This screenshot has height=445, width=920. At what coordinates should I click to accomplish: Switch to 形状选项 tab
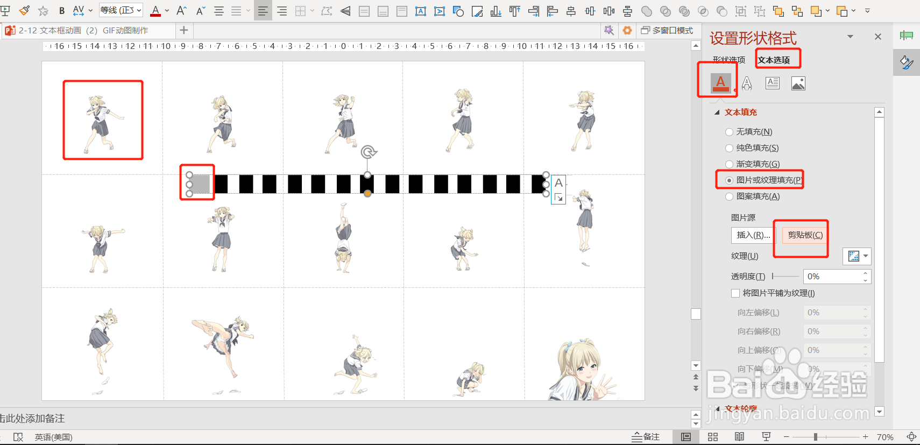(729, 60)
